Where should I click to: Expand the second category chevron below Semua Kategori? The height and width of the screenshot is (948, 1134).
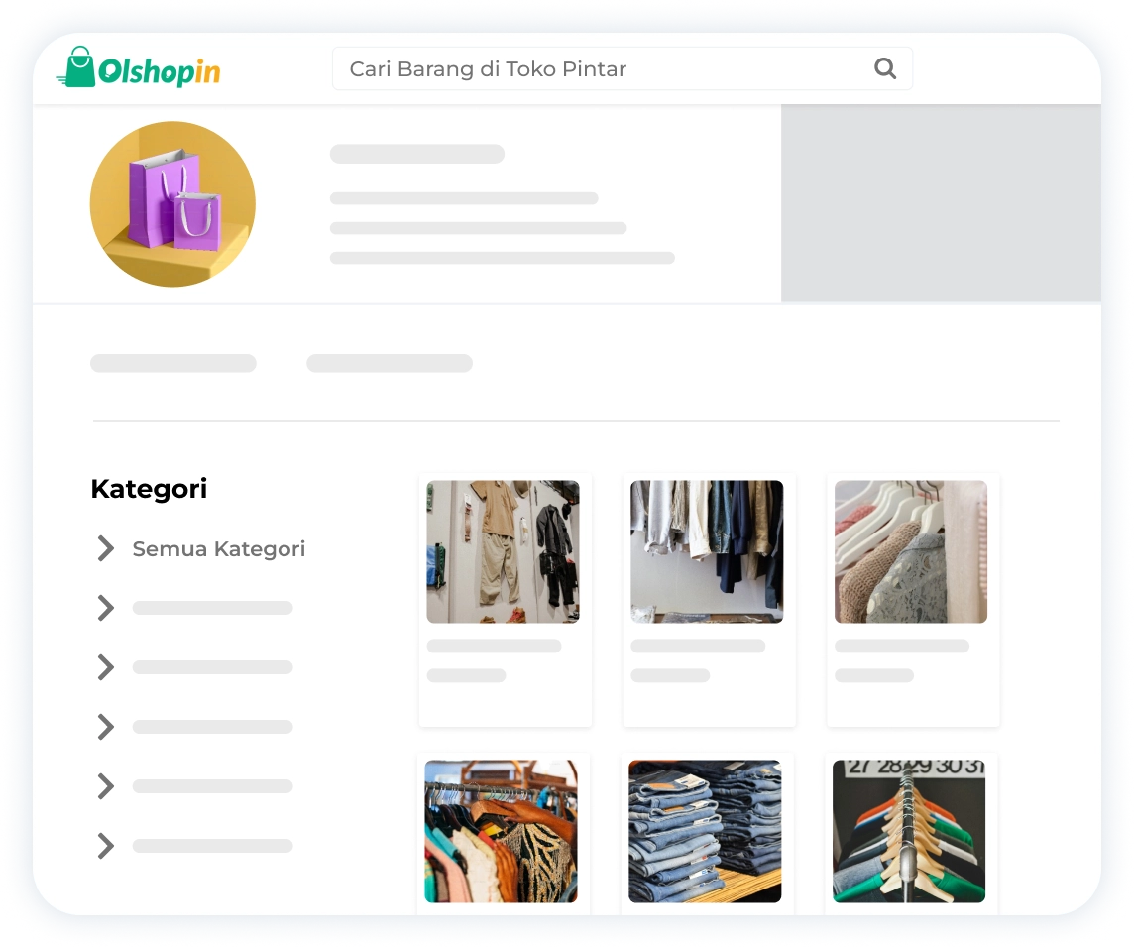click(106, 608)
